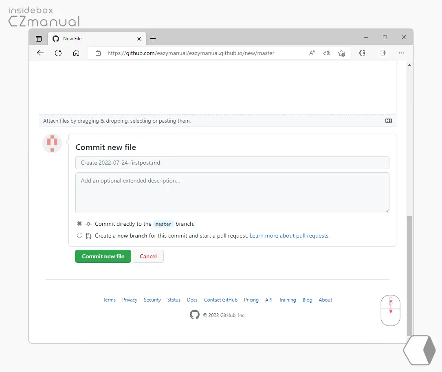Open the About footer link

(x=325, y=300)
